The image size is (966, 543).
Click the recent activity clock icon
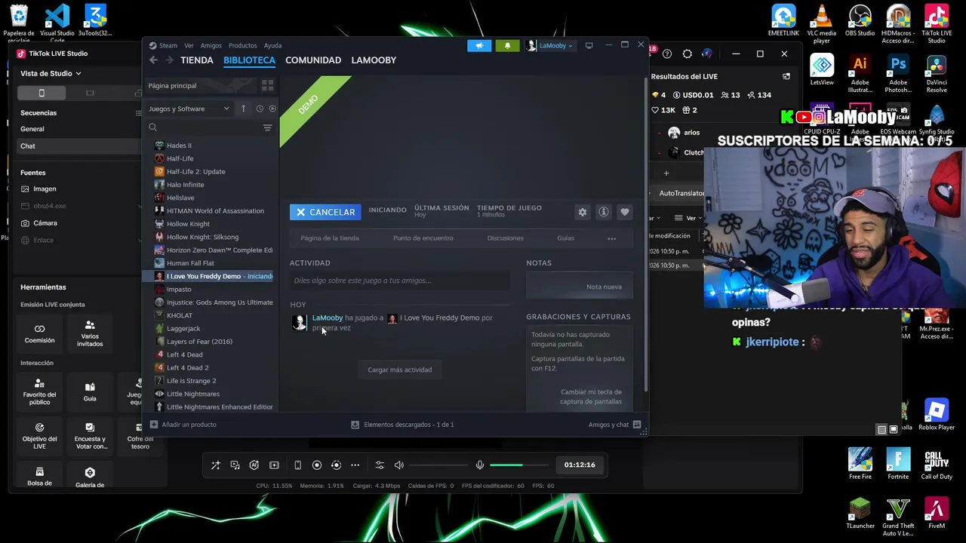point(260,109)
